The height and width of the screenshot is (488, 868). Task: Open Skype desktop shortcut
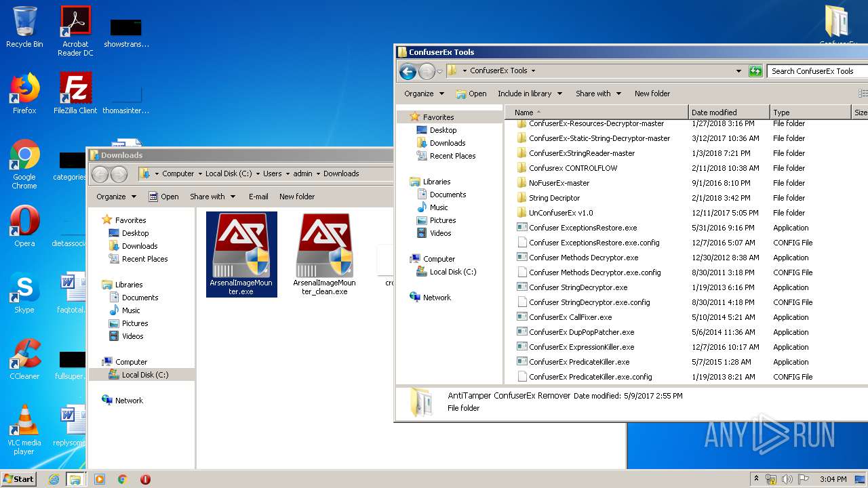pos(24,293)
